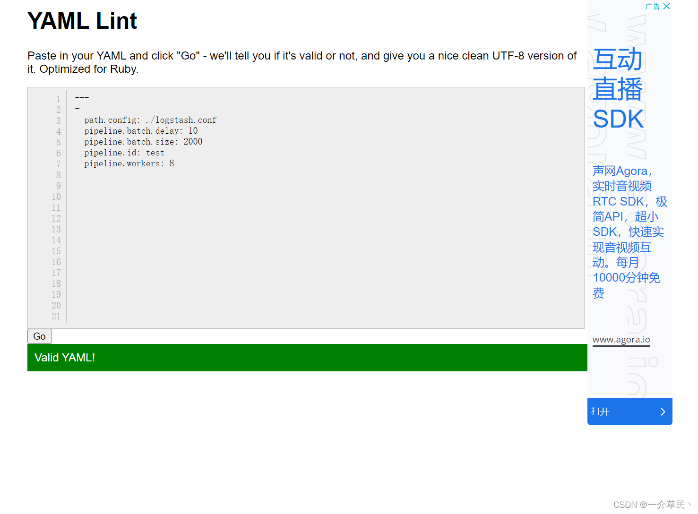This screenshot has width=698, height=514.
Task: Click the pipeline.batch.size: 2000 line
Action: [x=143, y=142]
